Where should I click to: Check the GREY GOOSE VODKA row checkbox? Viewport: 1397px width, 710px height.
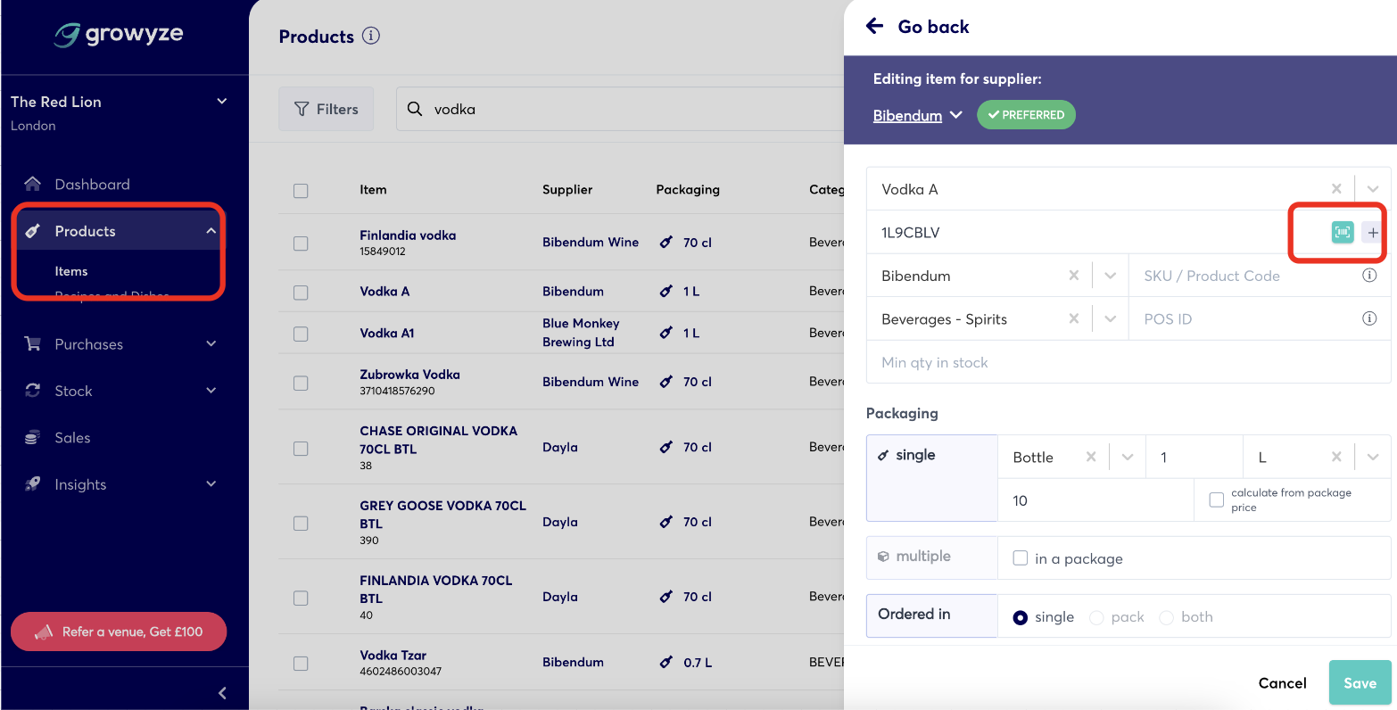301,523
